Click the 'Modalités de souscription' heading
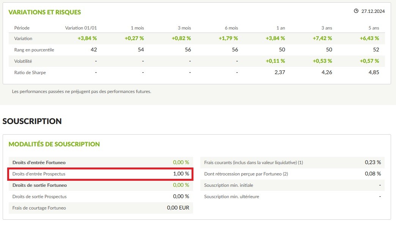This screenshot has height=225, width=396. [x=54, y=144]
